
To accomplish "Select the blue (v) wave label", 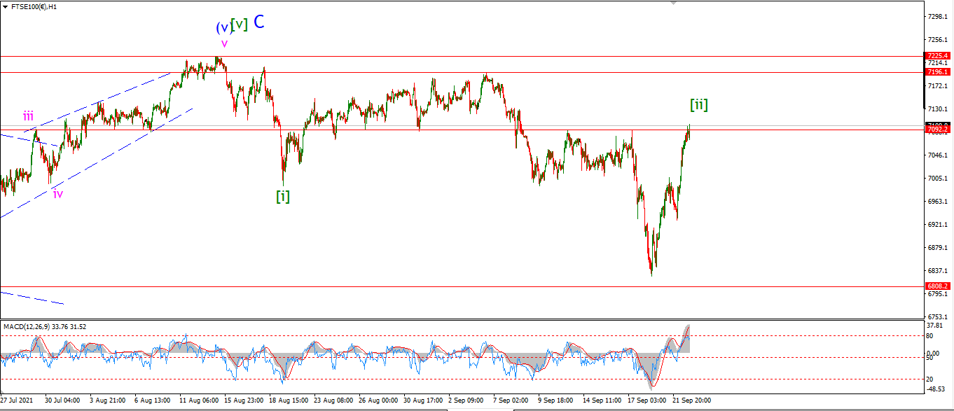I will click(x=223, y=28).
